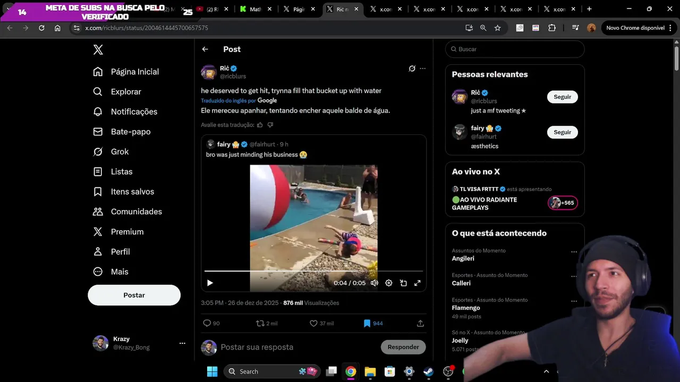Open Explorar in the sidebar
This screenshot has width=680, height=382.
click(117, 92)
